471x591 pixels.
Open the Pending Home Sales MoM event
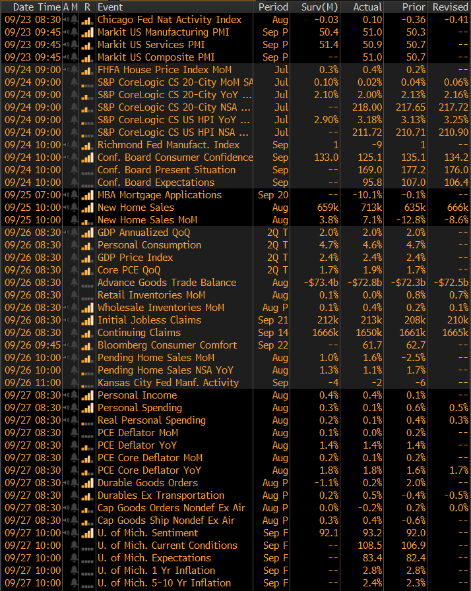pyautogui.click(x=156, y=358)
